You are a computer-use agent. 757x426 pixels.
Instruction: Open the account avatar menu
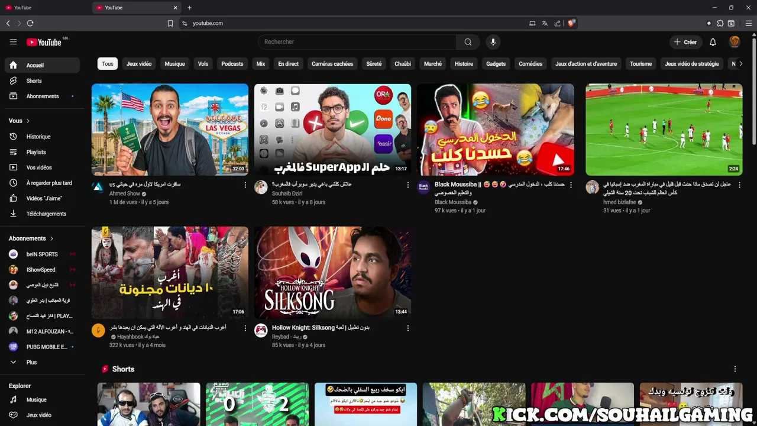(x=735, y=42)
